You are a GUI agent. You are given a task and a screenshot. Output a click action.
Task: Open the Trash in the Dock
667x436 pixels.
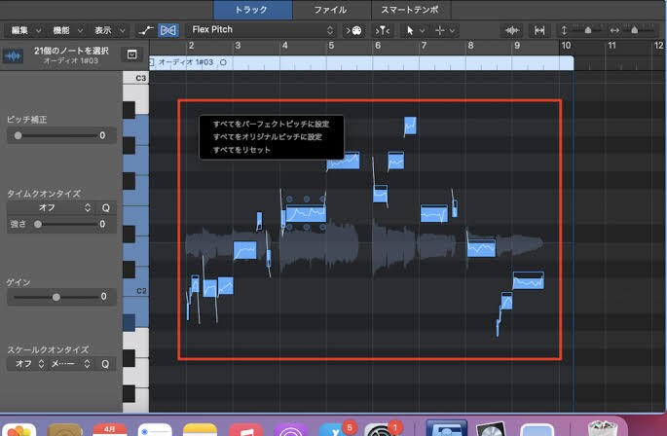click(603, 429)
